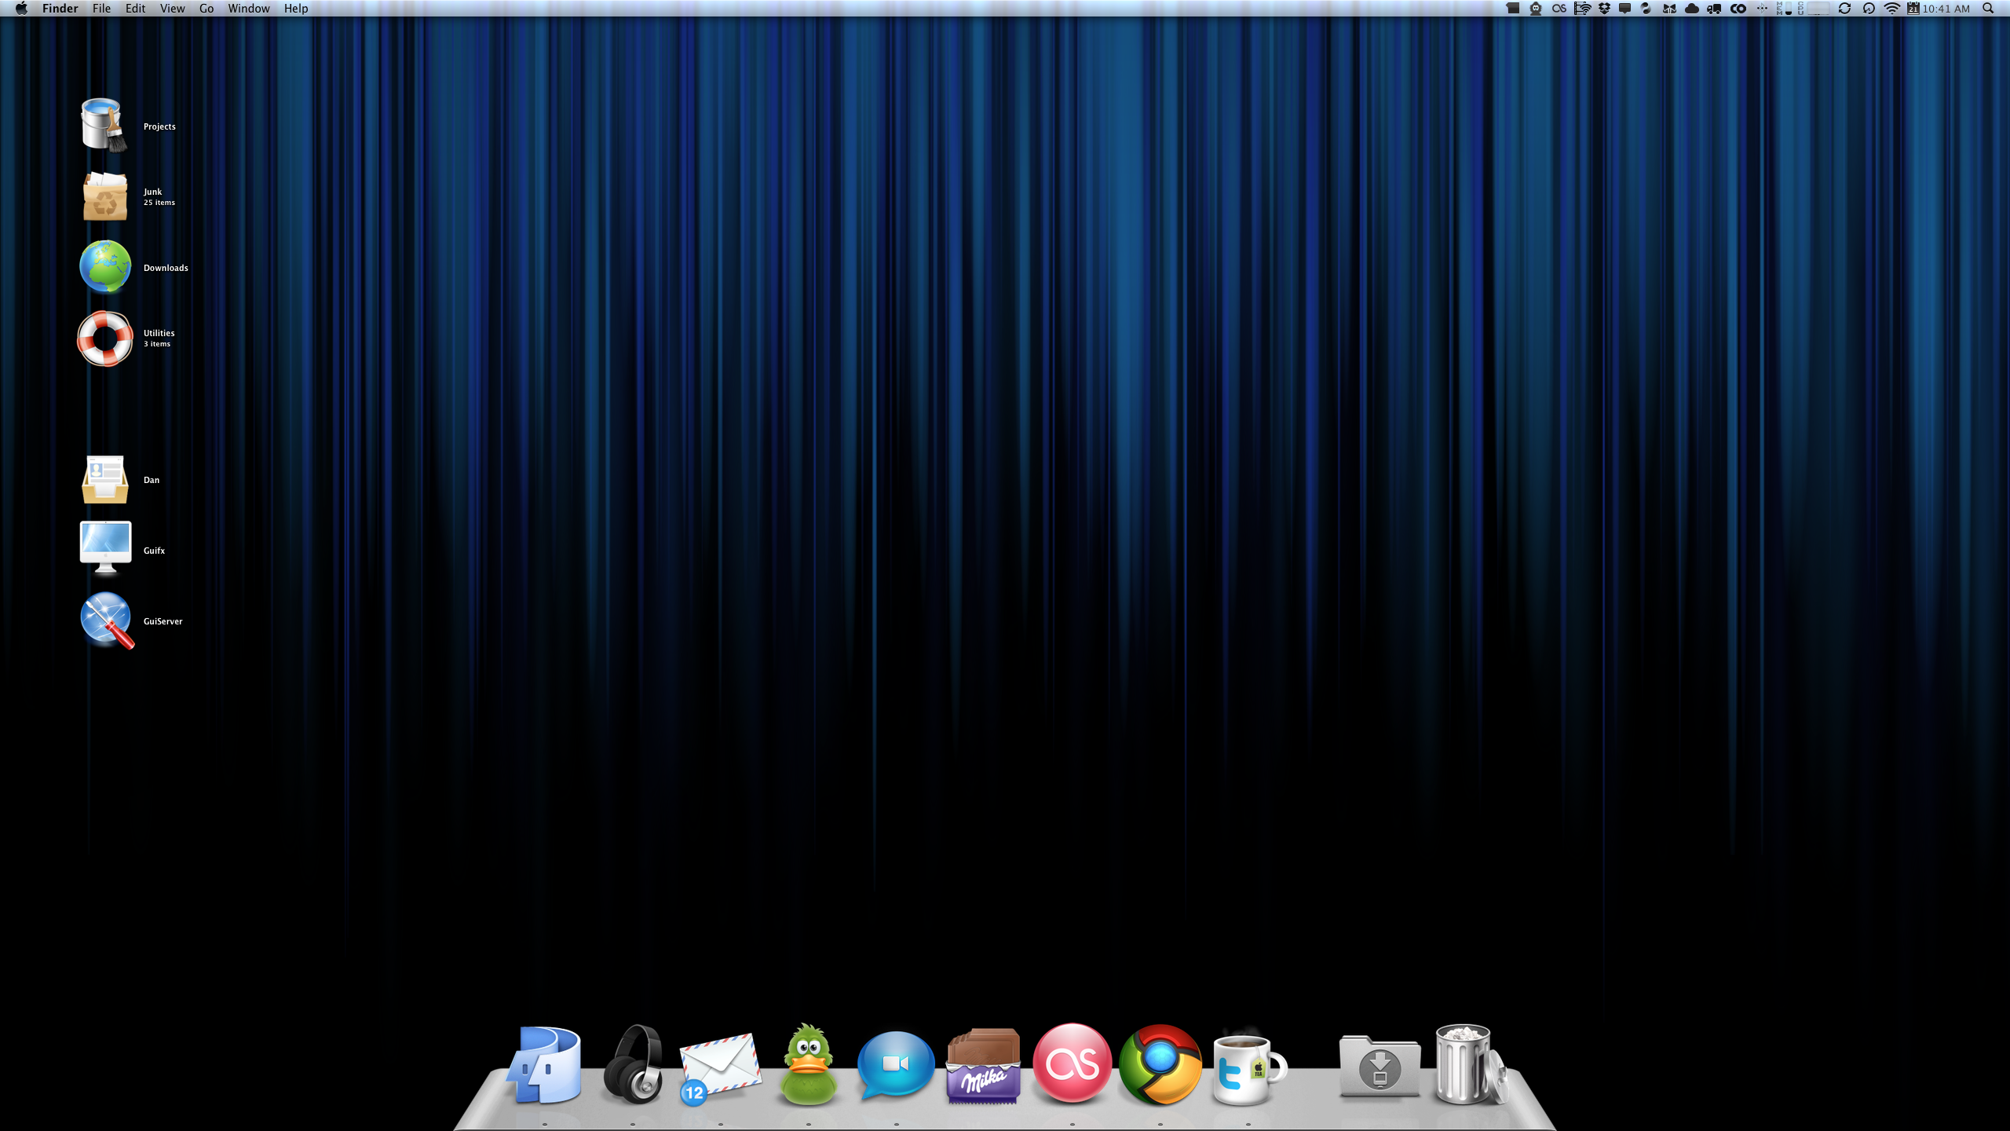Click the Last.fm menu bar status icon
Viewport: 2010px width, 1131px height.
pyautogui.click(x=1559, y=9)
